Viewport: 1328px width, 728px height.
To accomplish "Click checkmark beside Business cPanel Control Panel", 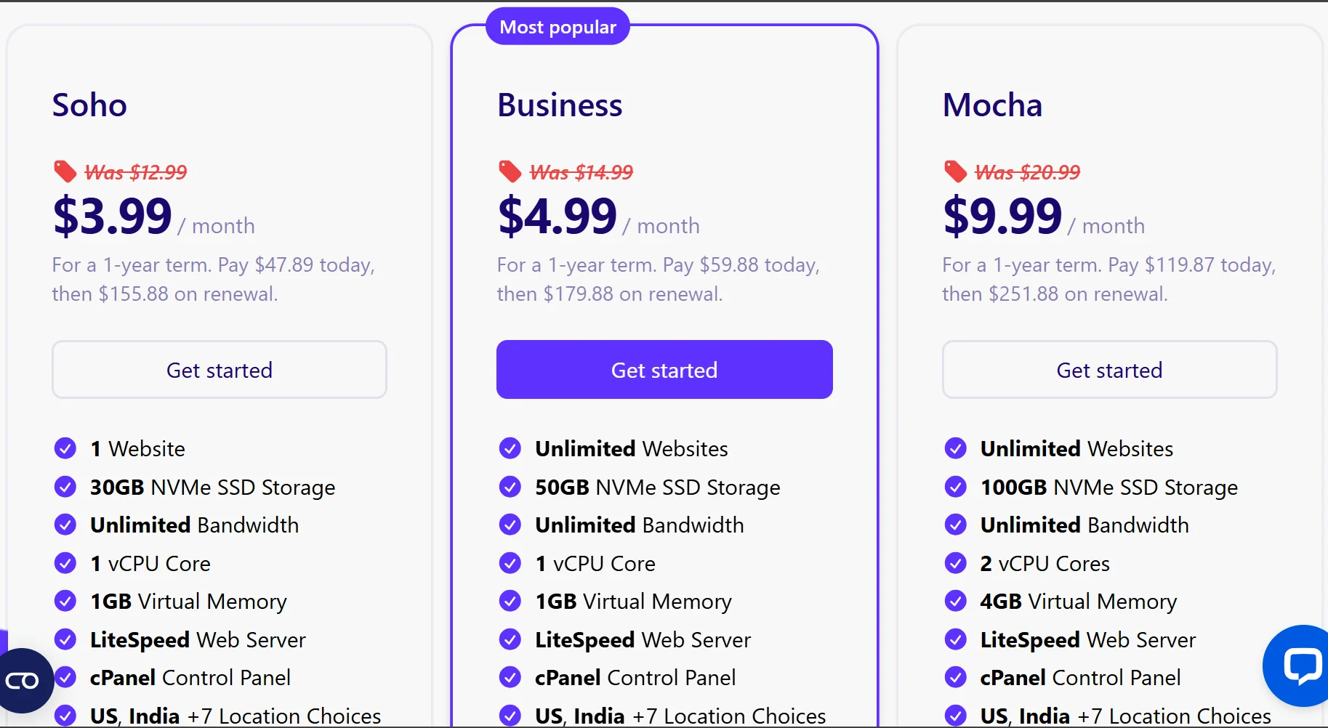I will (510, 677).
